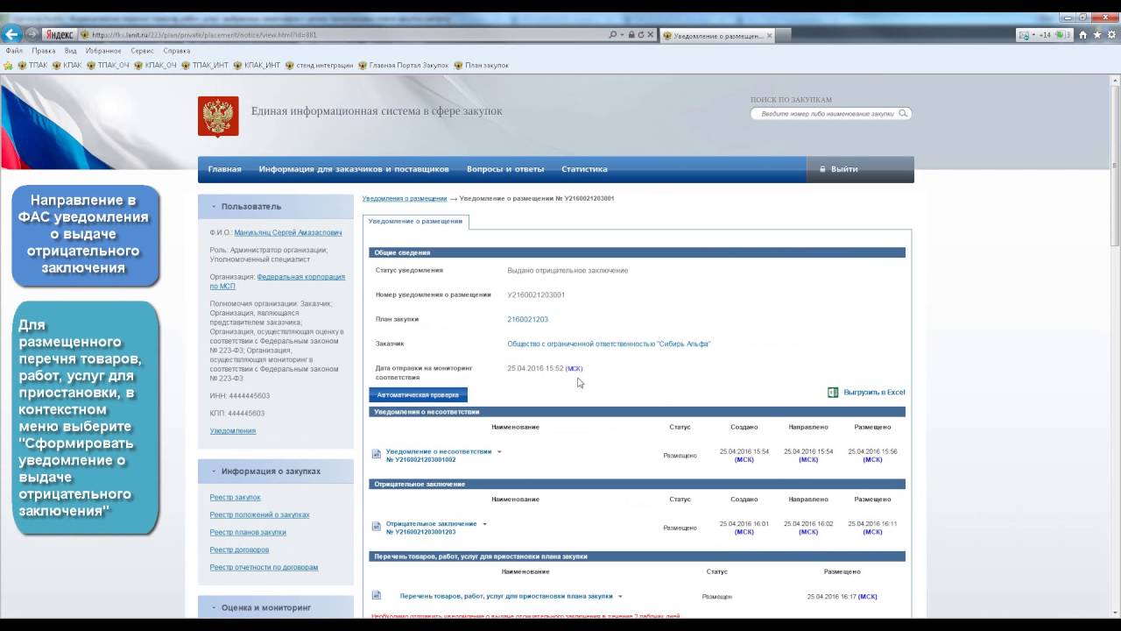Image resolution: width=1121 pixels, height=631 pixels.
Task: Expand context menu arrow for Отрицательное заключение
Action: tap(484, 524)
